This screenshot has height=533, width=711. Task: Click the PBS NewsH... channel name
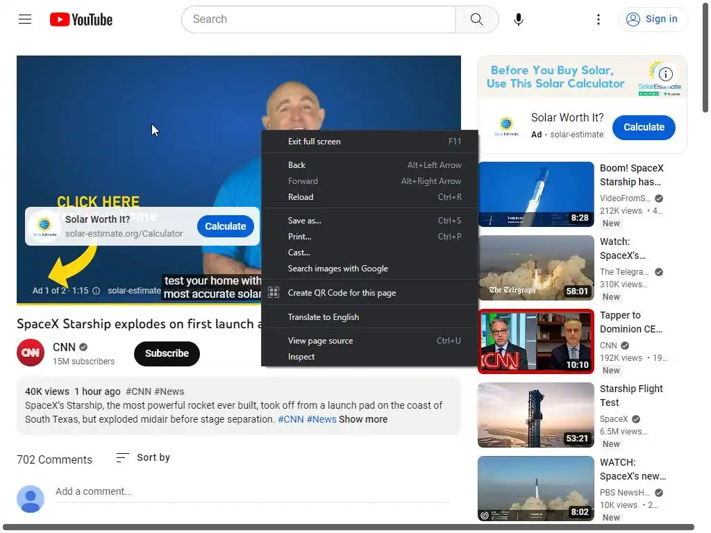[x=625, y=493]
